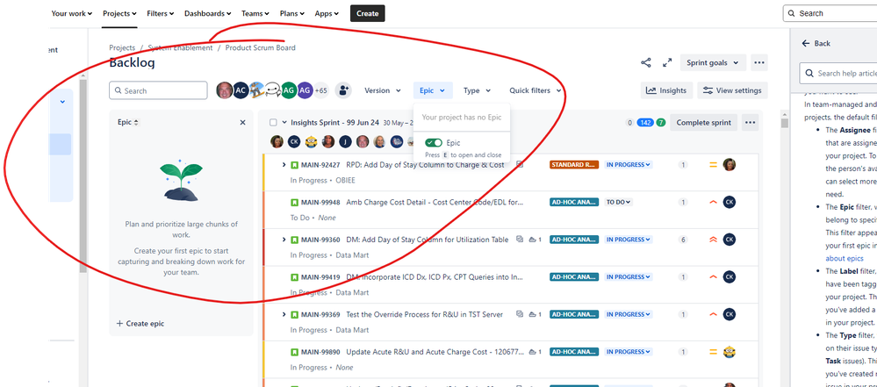Filter by the AC assignee avatar
Screen dimensions: 877x387
tap(241, 90)
